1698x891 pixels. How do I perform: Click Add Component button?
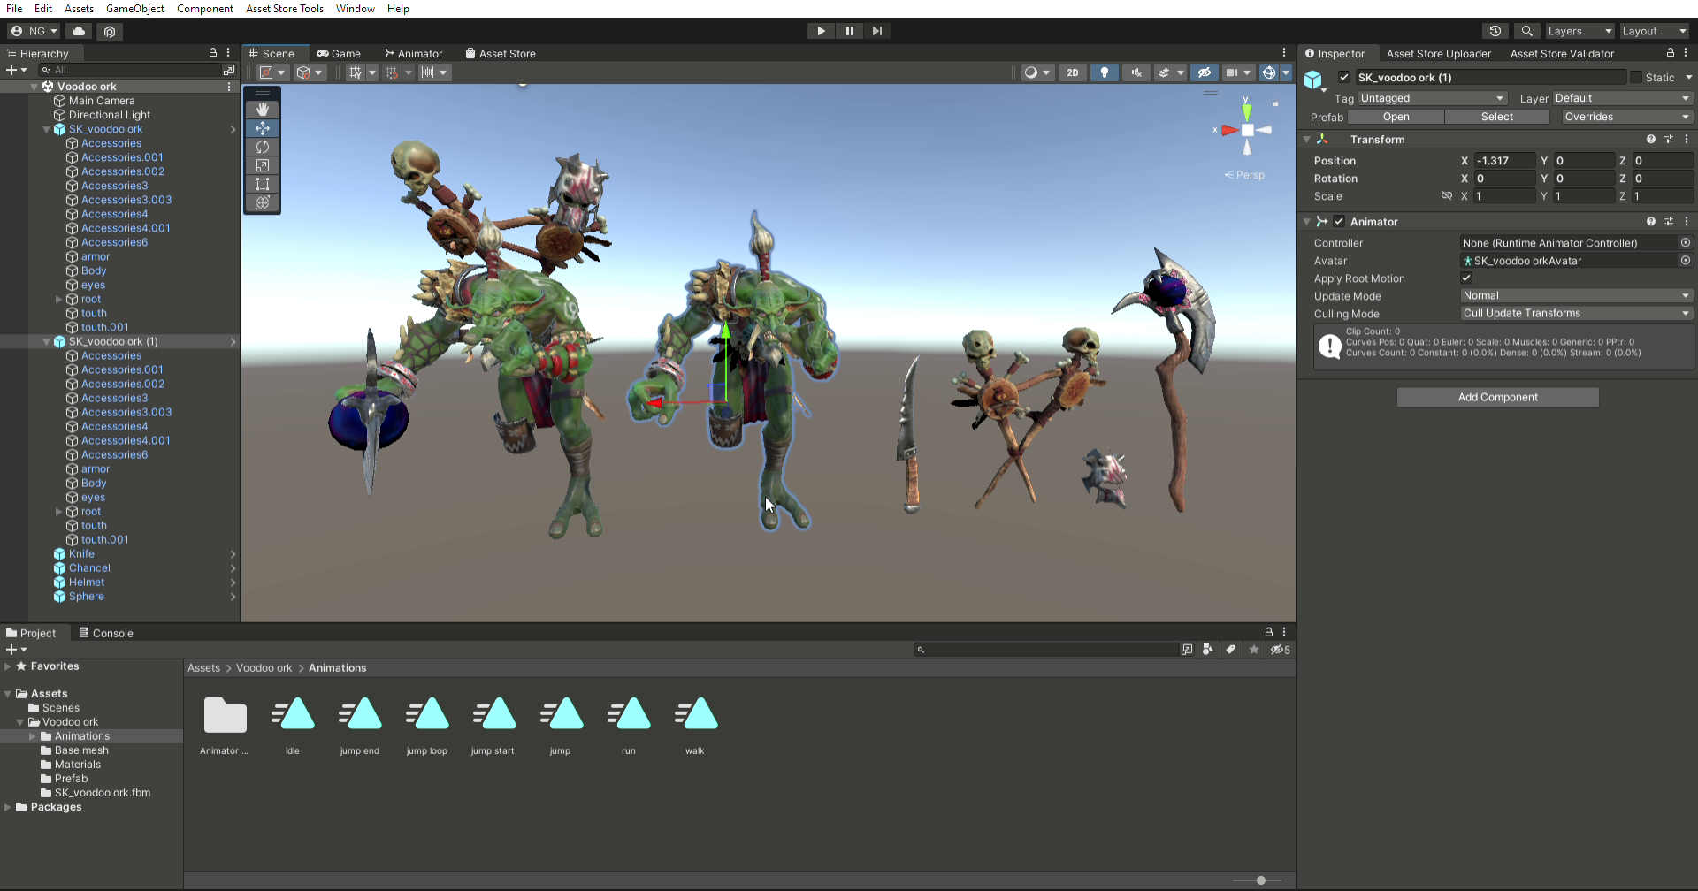(x=1497, y=398)
